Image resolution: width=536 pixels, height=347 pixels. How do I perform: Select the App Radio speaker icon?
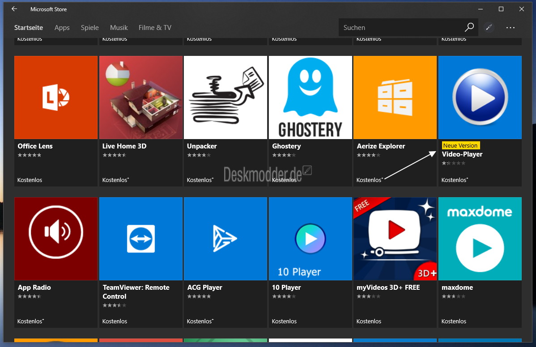(x=56, y=239)
